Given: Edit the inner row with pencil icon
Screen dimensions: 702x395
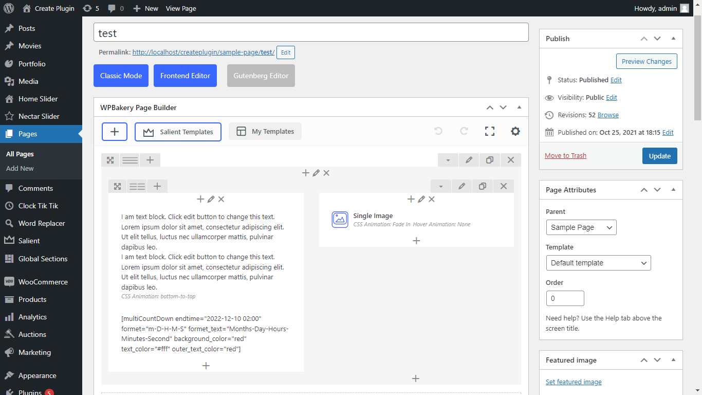Looking at the screenshot, I should point(461,186).
